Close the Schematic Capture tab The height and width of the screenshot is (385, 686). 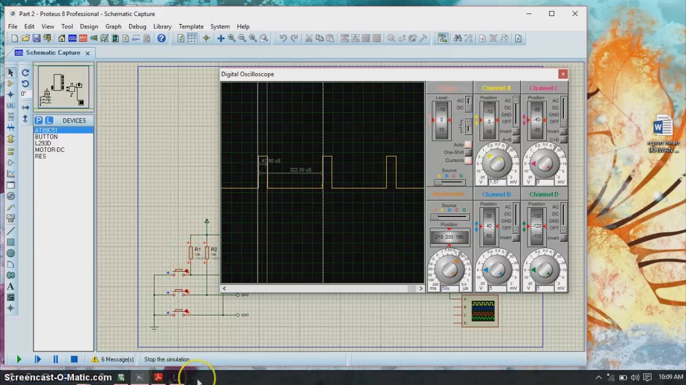point(87,53)
